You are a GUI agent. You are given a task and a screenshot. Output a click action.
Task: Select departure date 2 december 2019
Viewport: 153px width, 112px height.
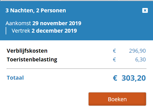click(x=54, y=31)
